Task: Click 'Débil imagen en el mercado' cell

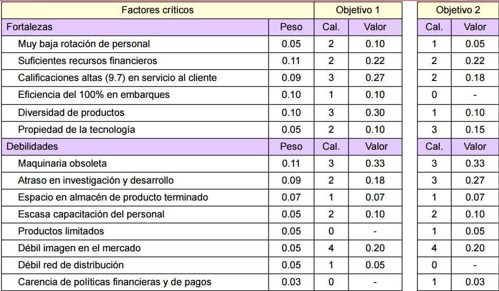Action: 79,248
